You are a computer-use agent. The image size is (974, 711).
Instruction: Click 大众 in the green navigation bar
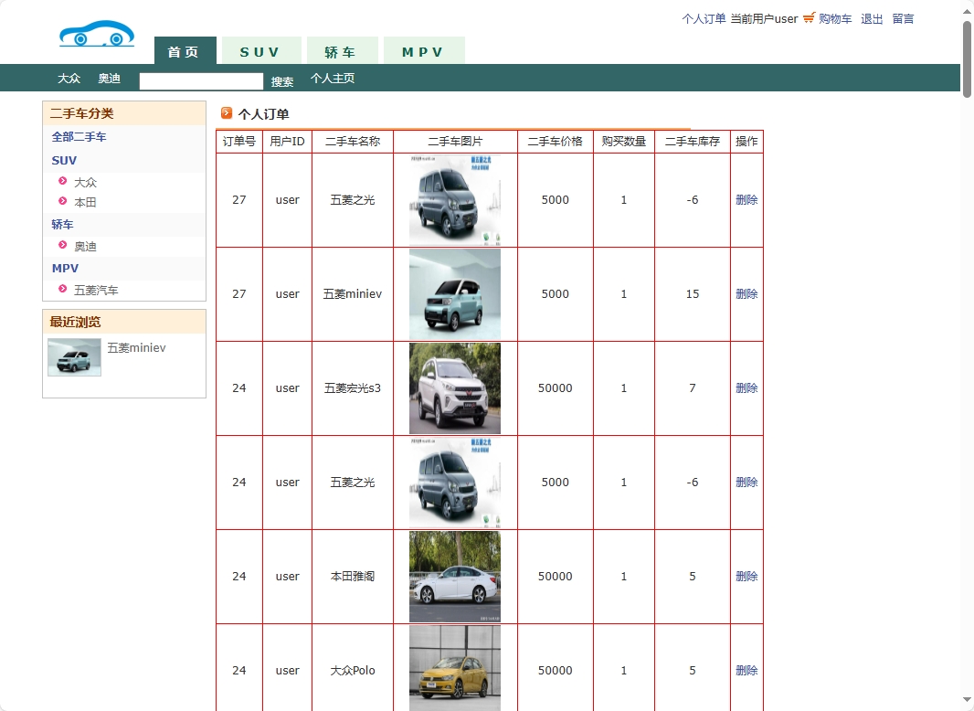(x=69, y=79)
